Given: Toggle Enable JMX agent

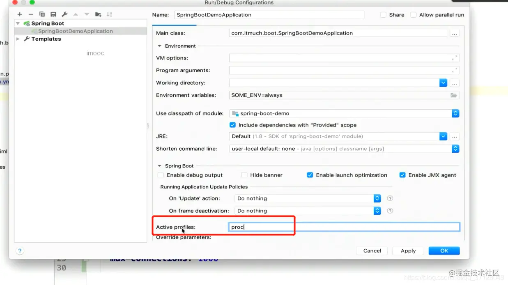Looking at the screenshot, I should coord(402,175).
